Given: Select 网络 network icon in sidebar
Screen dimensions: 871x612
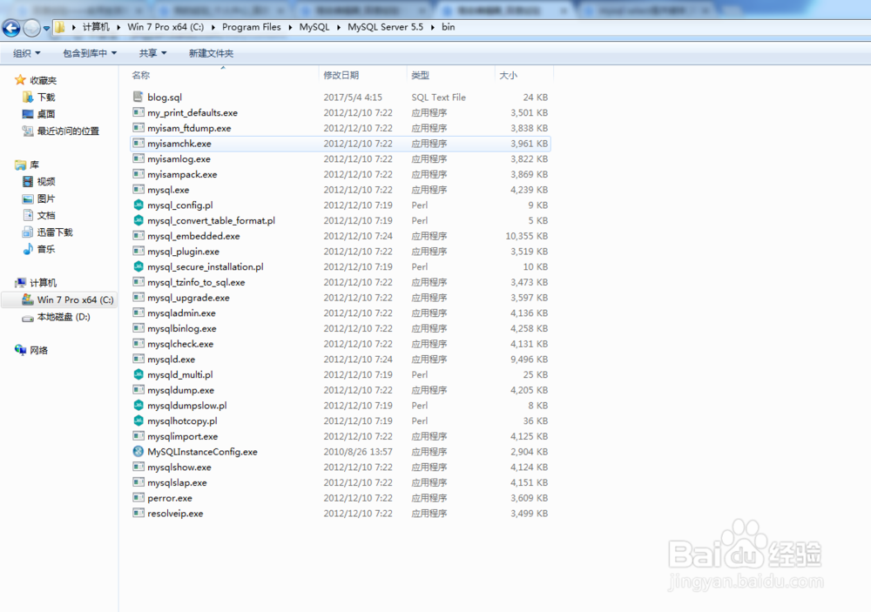Looking at the screenshot, I should (x=21, y=350).
